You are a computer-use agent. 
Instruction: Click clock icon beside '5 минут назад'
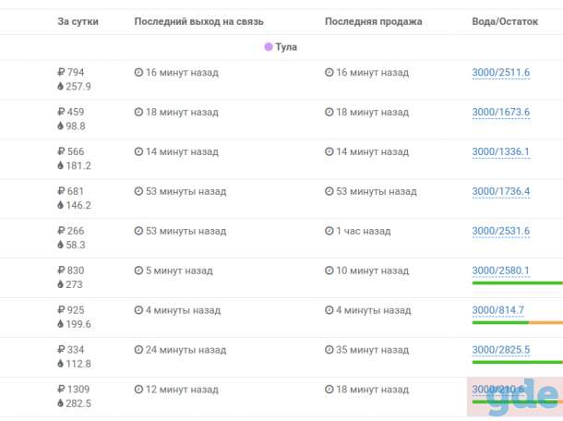(138, 271)
